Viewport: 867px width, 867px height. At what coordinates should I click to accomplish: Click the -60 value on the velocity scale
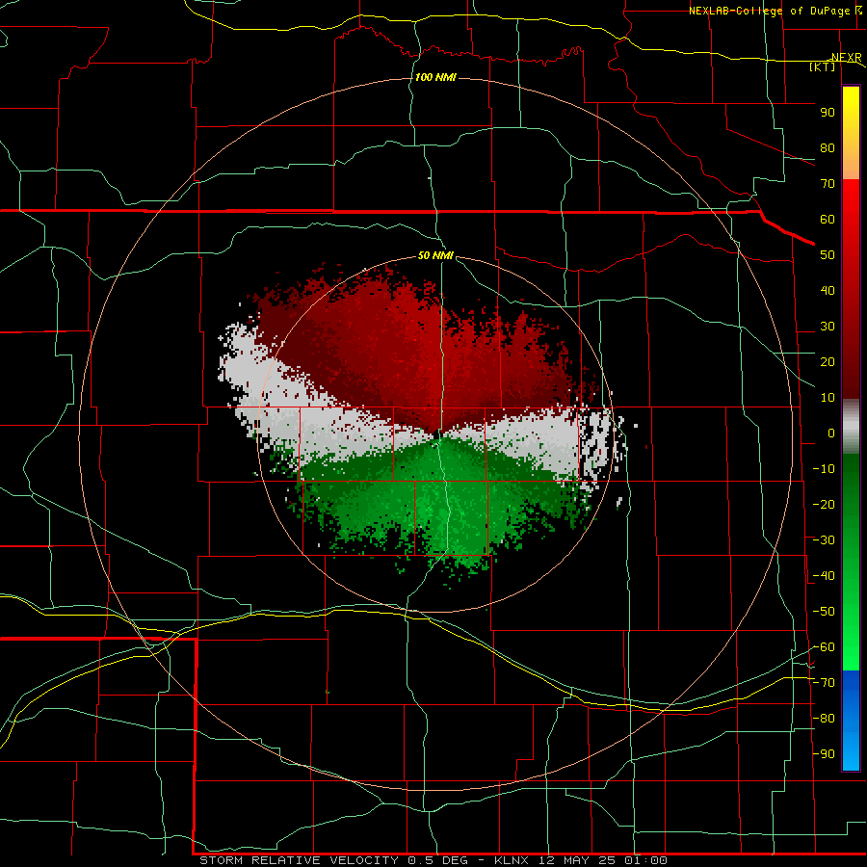(824, 647)
